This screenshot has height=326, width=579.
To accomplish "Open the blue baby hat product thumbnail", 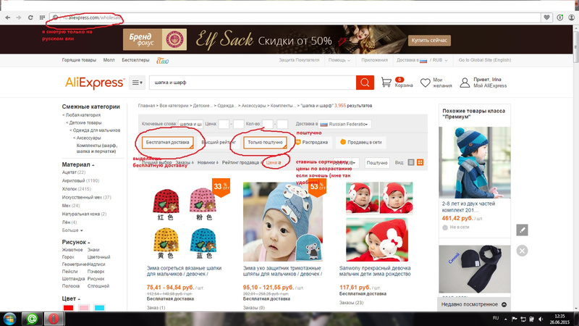I will [x=283, y=222].
